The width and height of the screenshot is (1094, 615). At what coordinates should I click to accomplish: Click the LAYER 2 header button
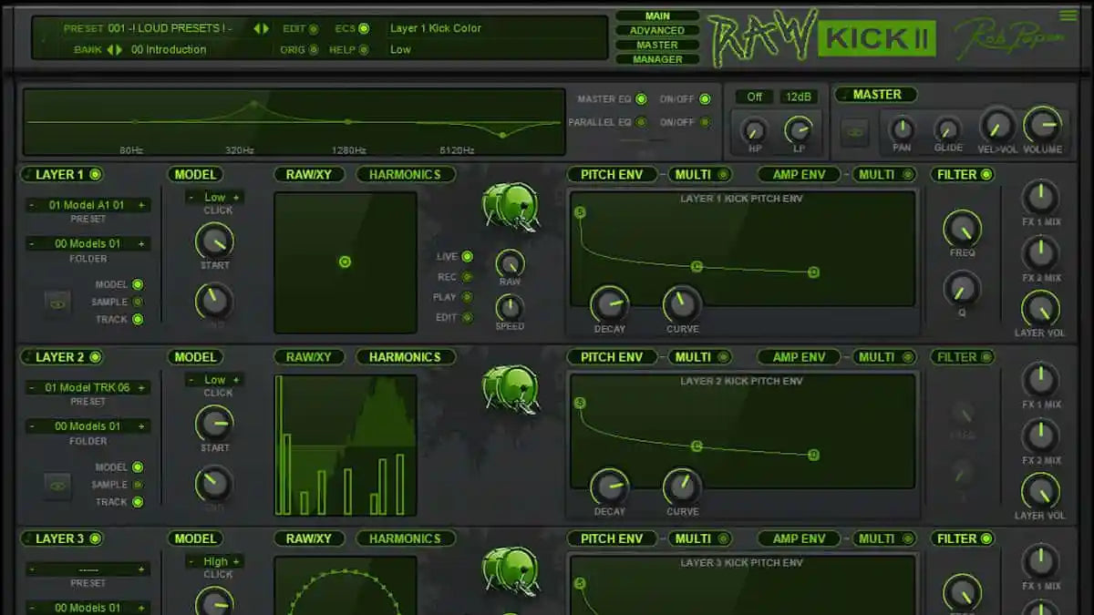pyautogui.click(x=60, y=357)
